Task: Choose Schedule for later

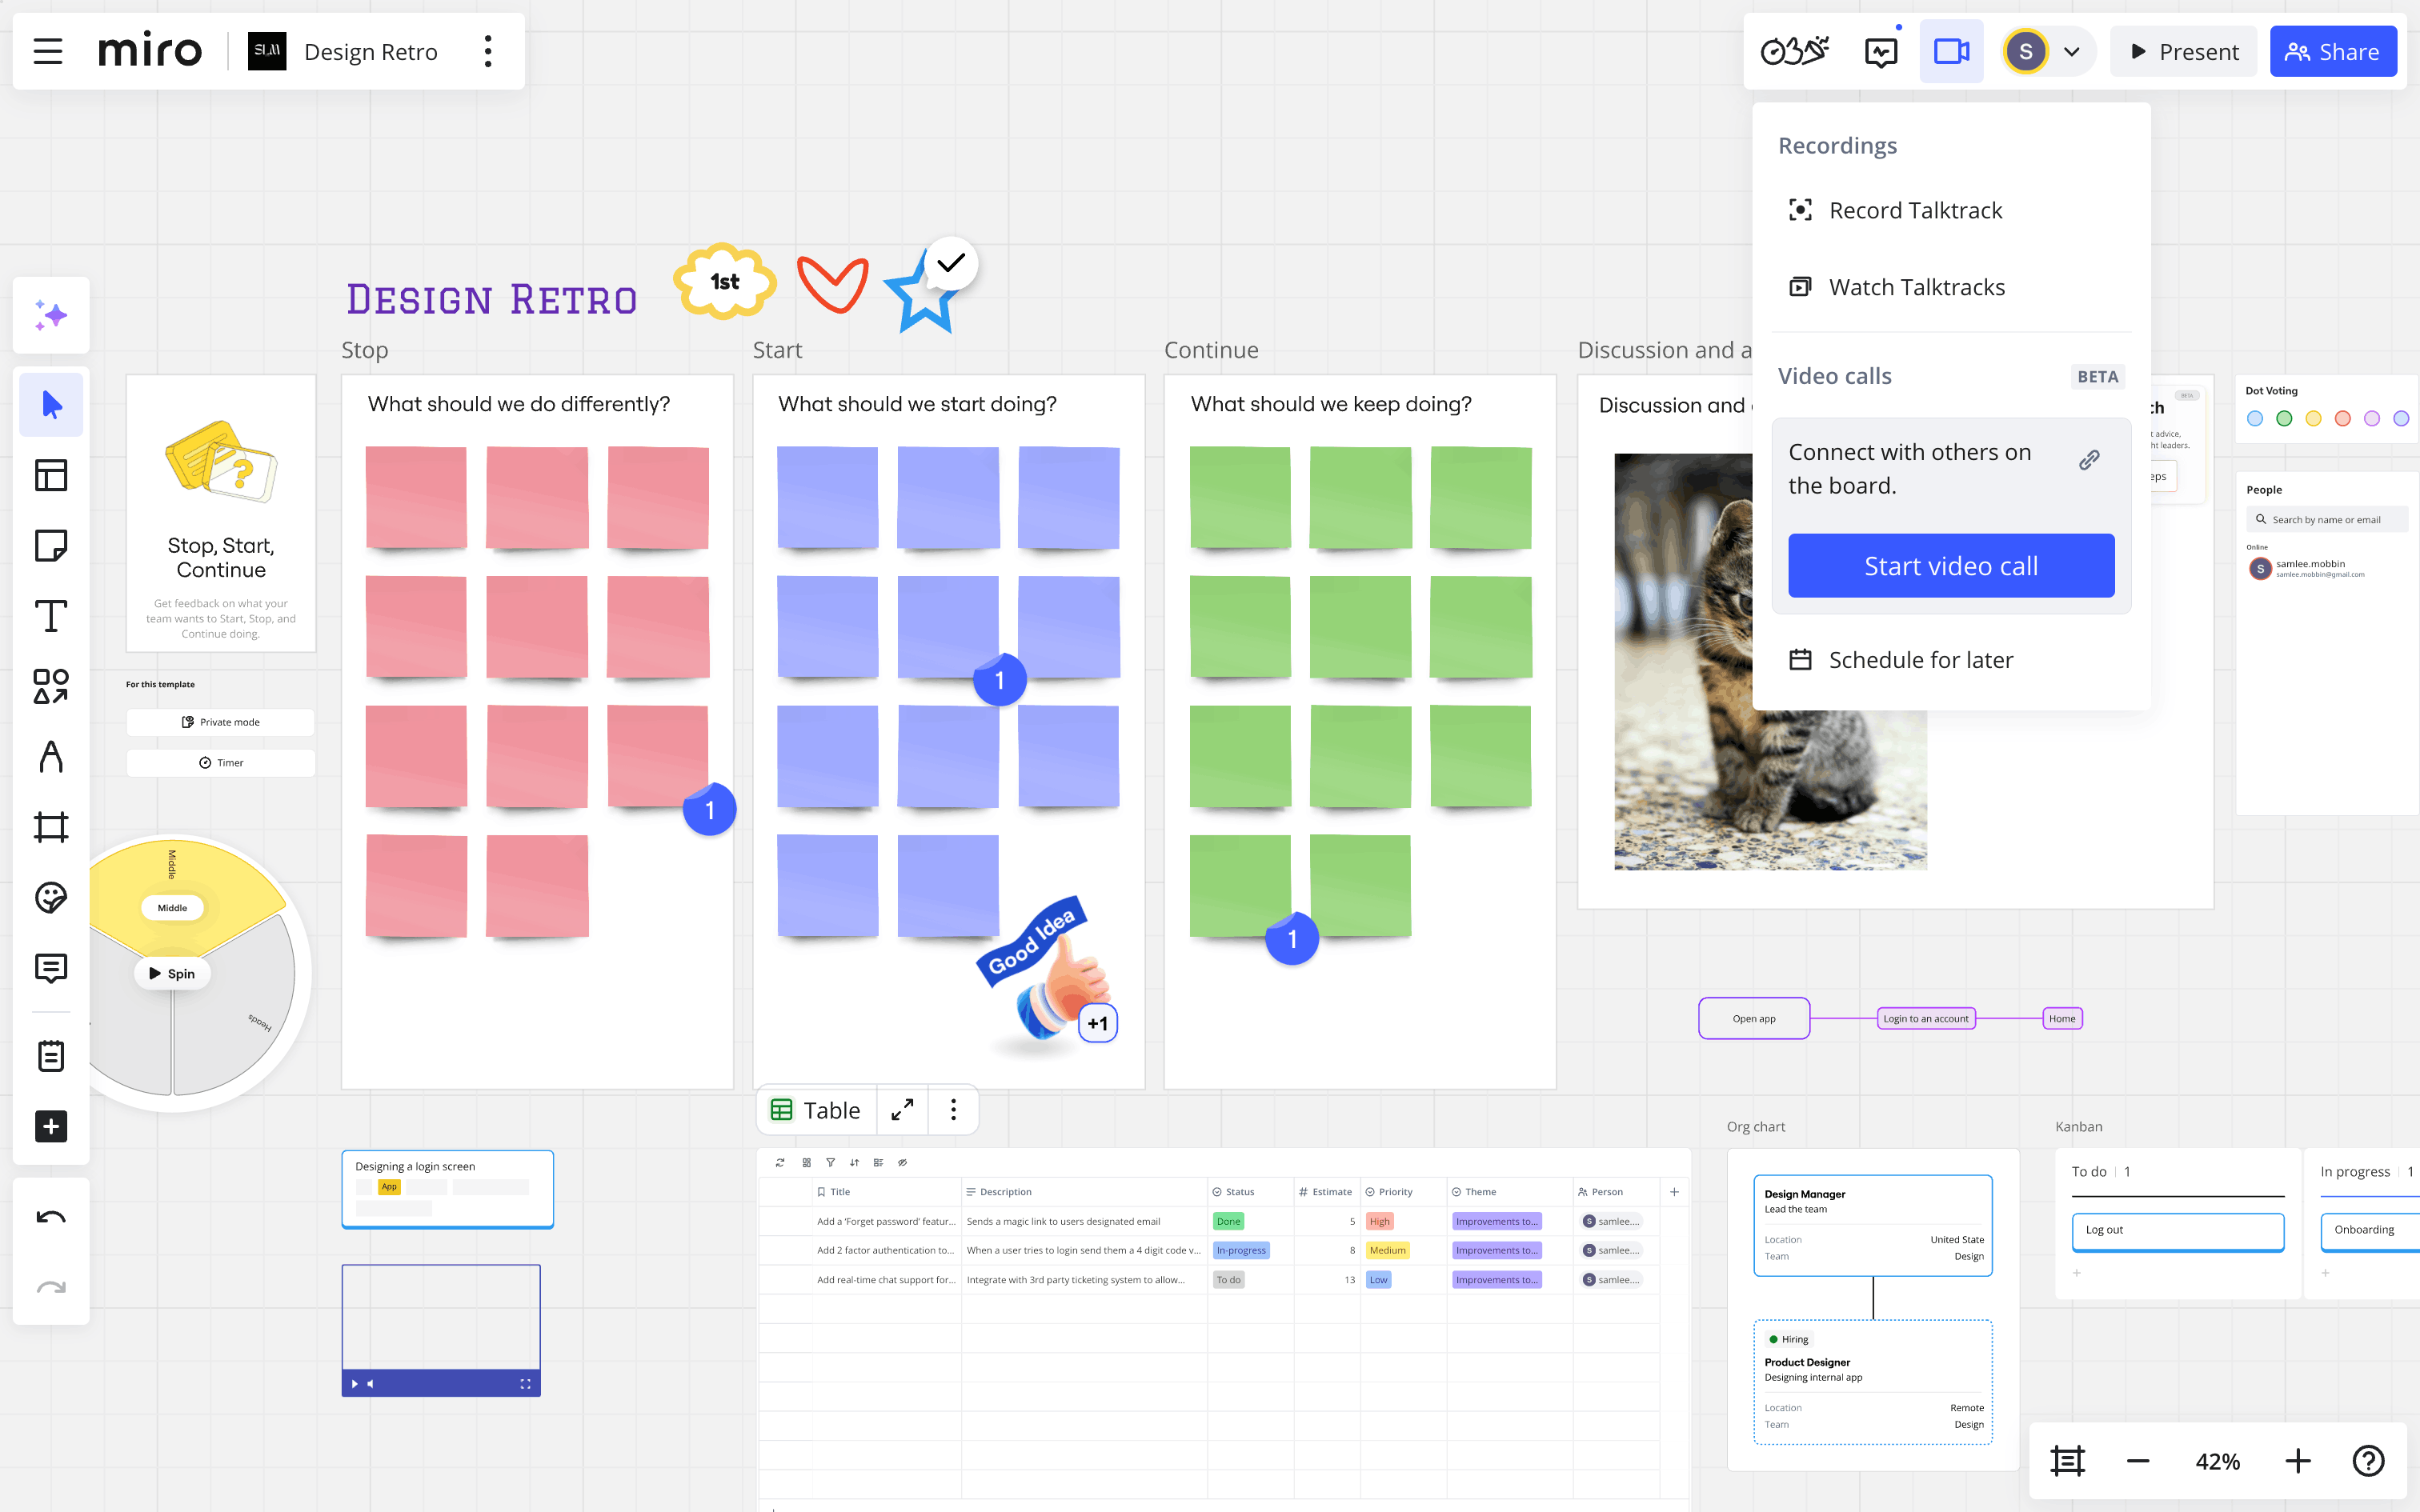Action: pyautogui.click(x=1920, y=660)
